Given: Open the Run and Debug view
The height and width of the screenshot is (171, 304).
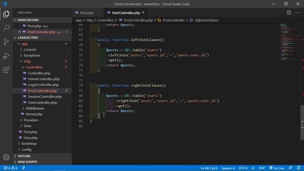Looking at the screenshot, I should (6, 56).
